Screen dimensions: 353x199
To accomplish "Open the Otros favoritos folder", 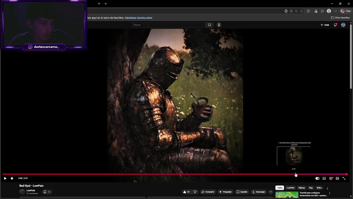I will pyautogui.click(x=340, y=18).
